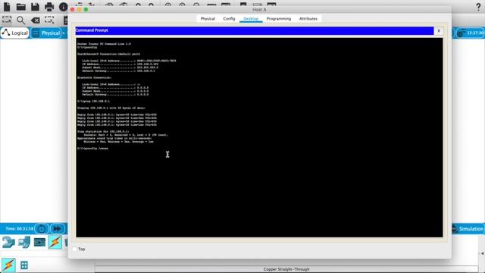Close the Command Prompt with X button
485x273 pixels.
coord(439,30)
